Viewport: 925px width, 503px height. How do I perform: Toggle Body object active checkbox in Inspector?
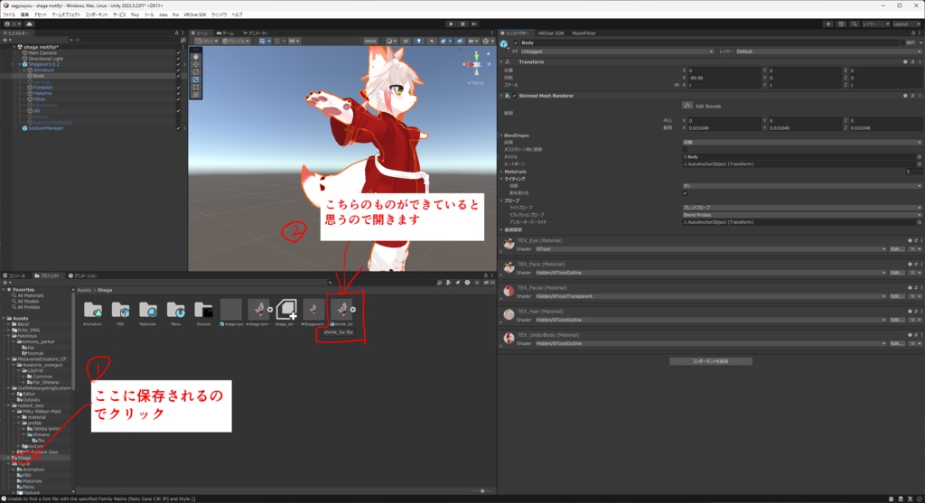(x=516, y=43)
